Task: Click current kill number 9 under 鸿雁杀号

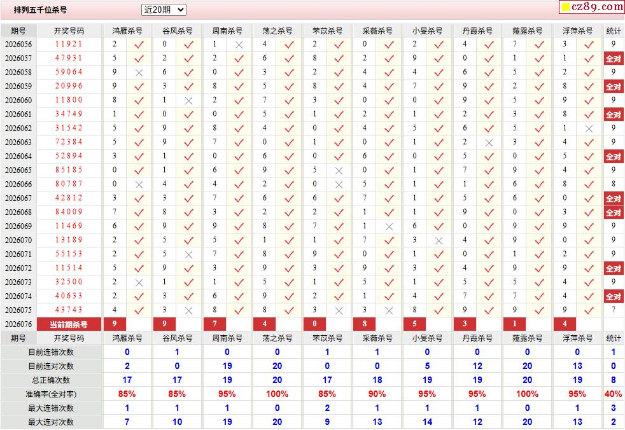Action: point(115,324)
